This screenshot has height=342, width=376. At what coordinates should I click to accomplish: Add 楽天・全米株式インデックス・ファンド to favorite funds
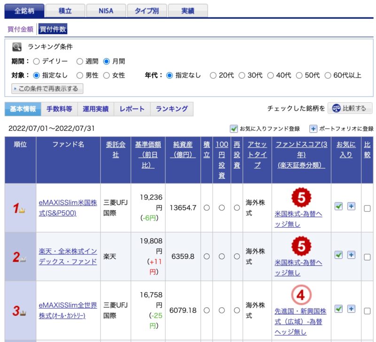pos(338,255)
